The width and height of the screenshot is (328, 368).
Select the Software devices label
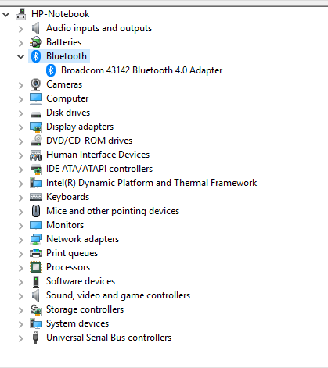[81, 281]
